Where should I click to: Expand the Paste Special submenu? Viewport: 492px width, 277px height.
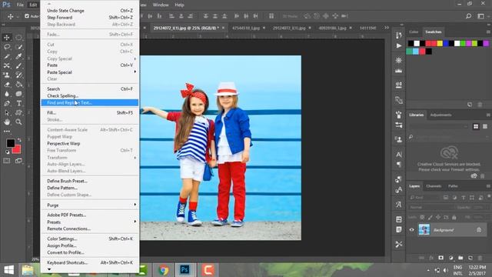coord(89,72)
